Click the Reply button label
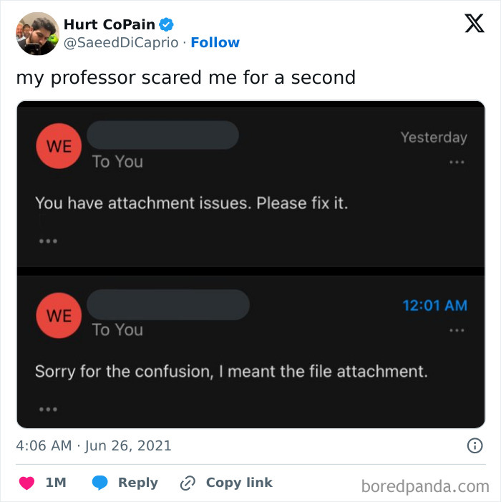The width and height of the screenshot is (501, 502). 137,483
